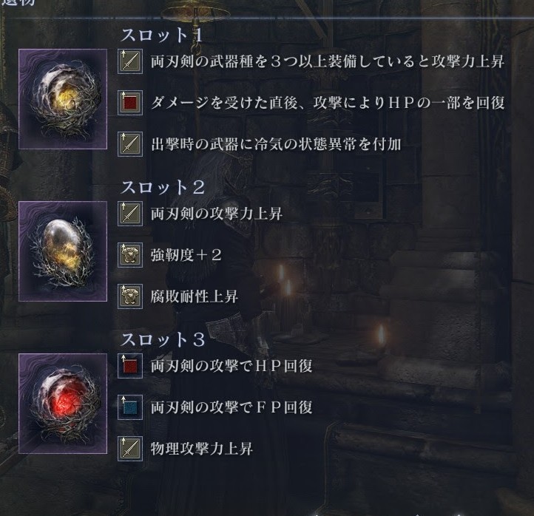Select the Slot 1 yellow relic thumbnail
This screenshot has height=516, width=534.
pos(63,99)
